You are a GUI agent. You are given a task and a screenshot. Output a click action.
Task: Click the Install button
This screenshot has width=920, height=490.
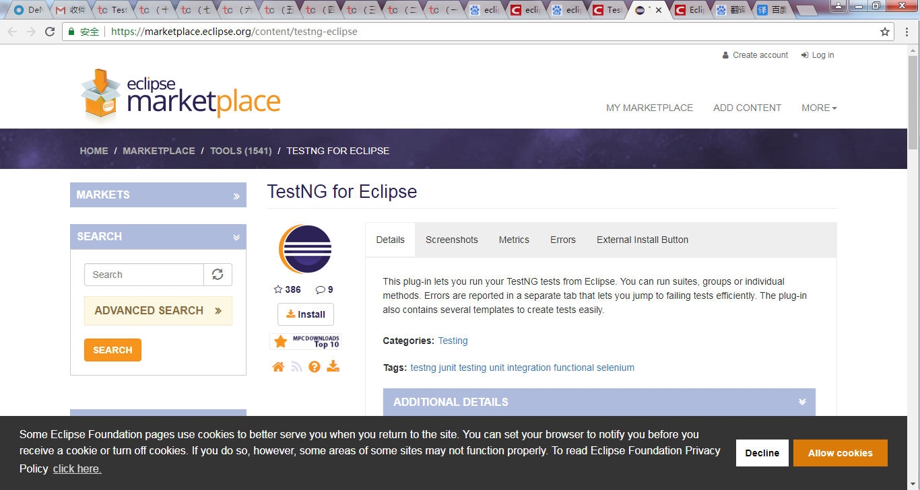306,314
